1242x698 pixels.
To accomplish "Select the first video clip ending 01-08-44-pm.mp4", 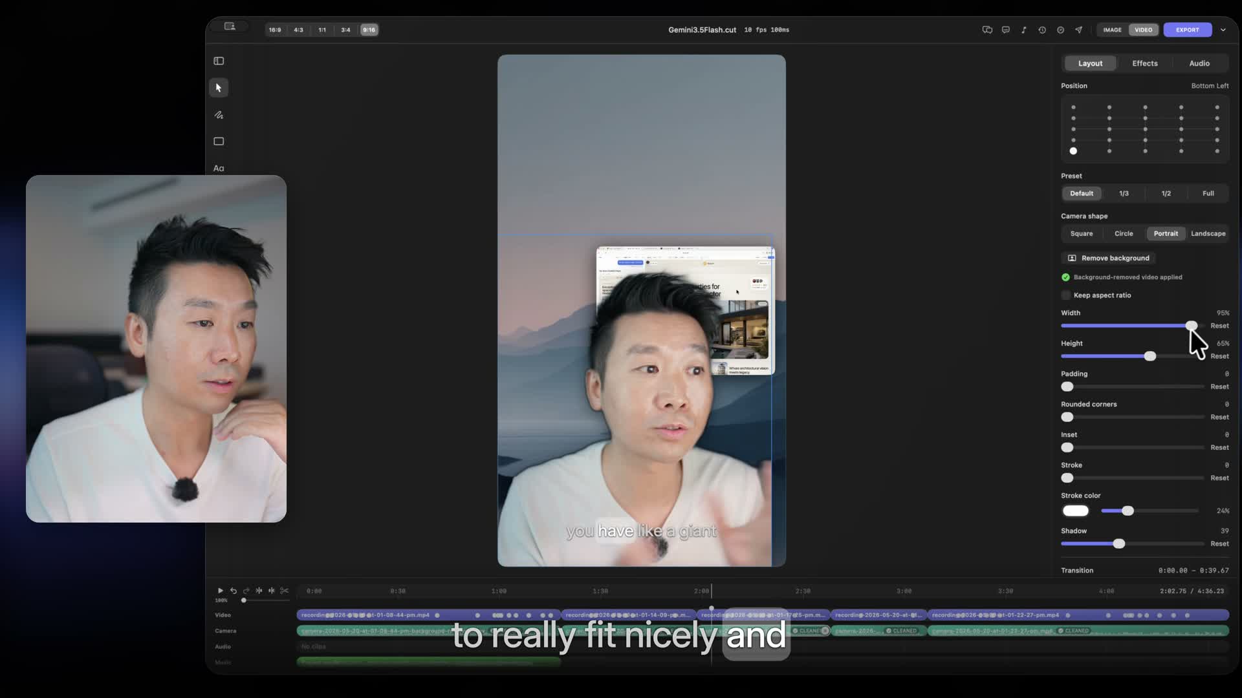I will [428, 615].
